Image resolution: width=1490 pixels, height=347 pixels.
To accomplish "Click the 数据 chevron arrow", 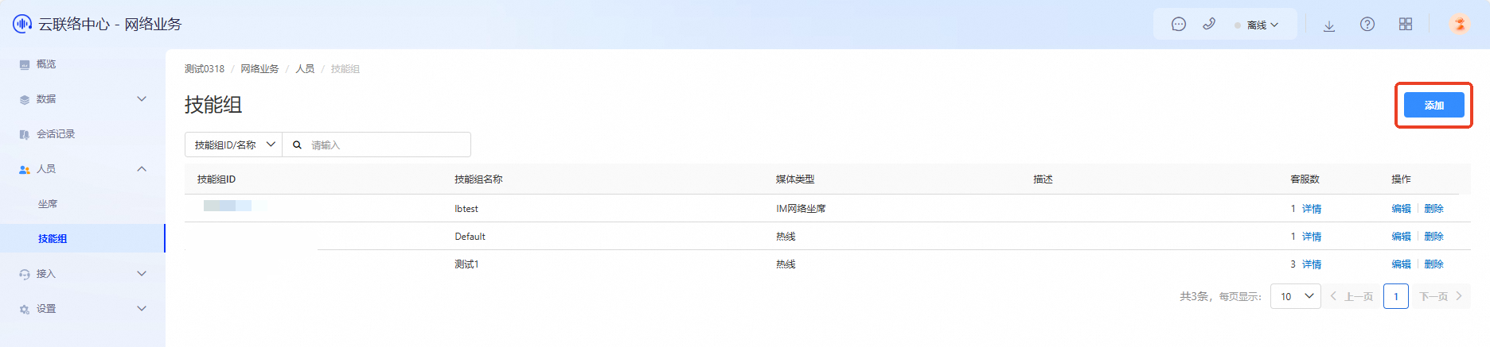I will click(x=142, y=99).
